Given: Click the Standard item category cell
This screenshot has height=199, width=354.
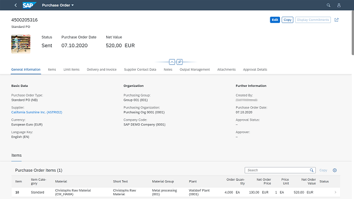Looking at the screenshot, I should tap(38, 192).
